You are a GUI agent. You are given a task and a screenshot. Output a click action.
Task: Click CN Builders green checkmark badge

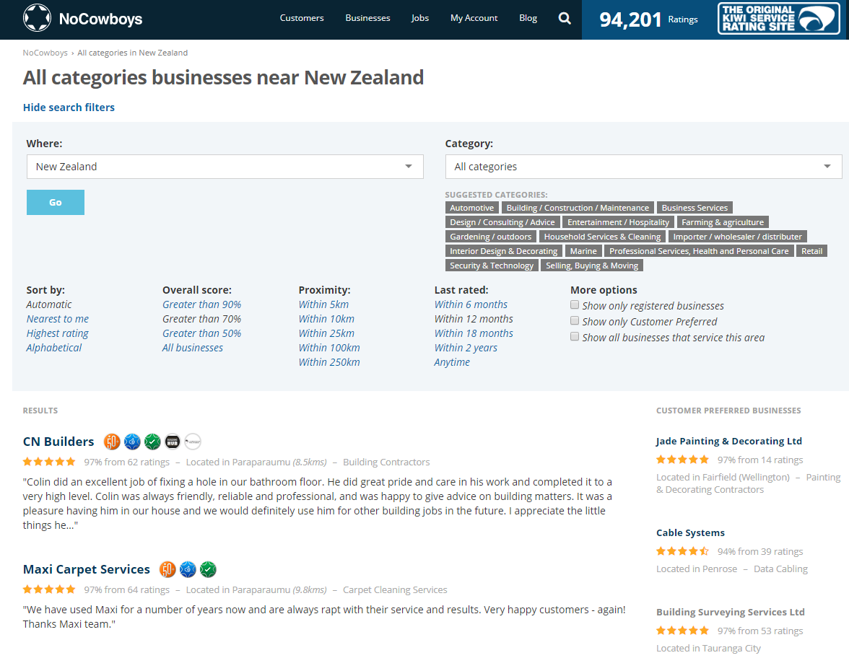coord(153,442)
